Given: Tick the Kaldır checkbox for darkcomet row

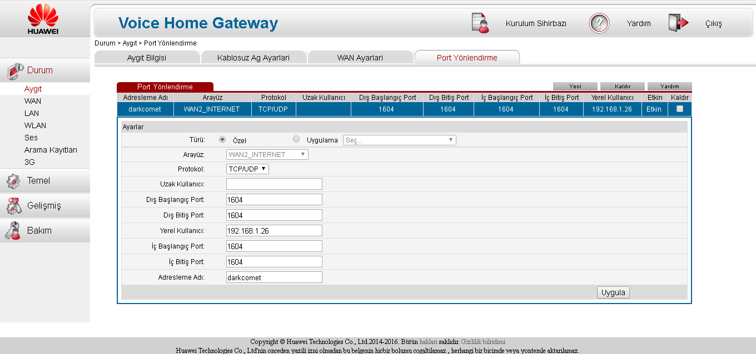Looking at the screenshot, I should coord(679,109).
